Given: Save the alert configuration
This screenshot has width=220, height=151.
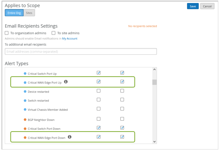Looking at the screenshot, I should tap(193, 6).
